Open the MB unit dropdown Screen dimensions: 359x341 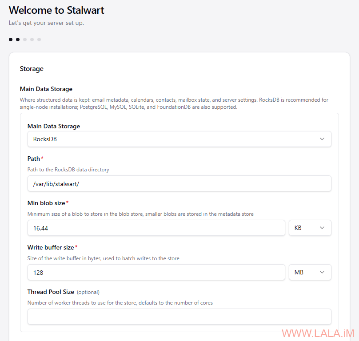(310, 272)
